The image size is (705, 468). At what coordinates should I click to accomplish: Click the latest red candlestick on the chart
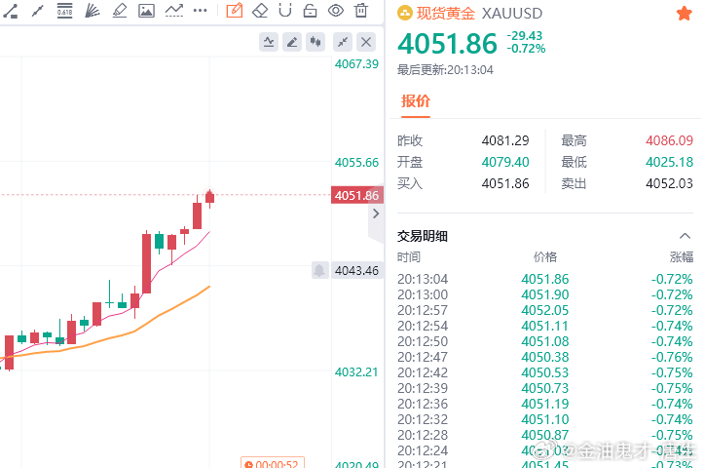click(209, 197)
